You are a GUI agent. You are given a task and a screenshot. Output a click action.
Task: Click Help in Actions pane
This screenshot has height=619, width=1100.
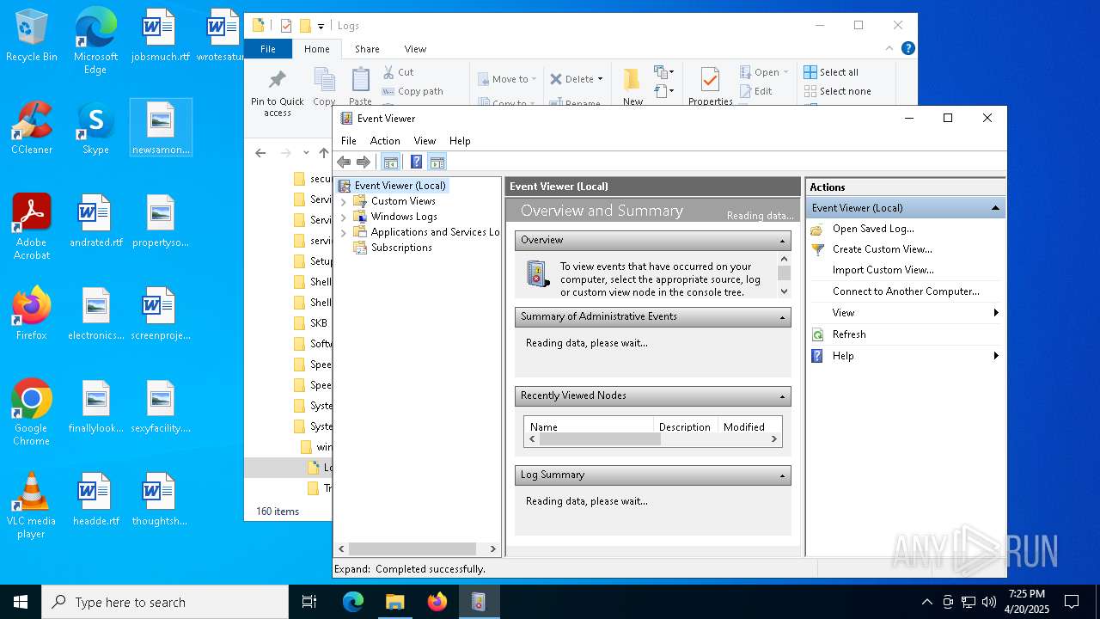tap(843, 356)
